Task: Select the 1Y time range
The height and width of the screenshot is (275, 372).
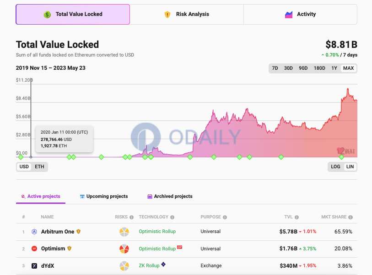Action: click(334, 68)
